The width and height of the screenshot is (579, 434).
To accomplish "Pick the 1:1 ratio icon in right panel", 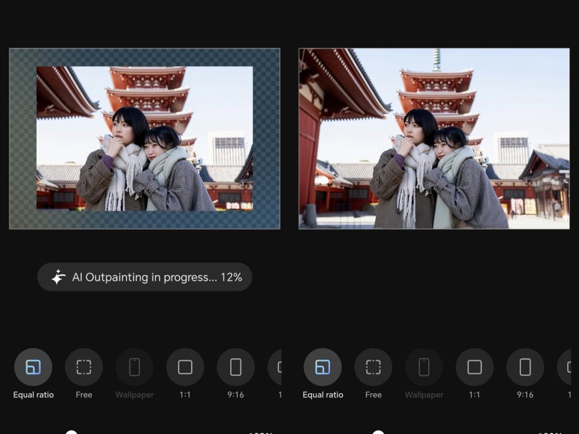I will coord(474,367).
